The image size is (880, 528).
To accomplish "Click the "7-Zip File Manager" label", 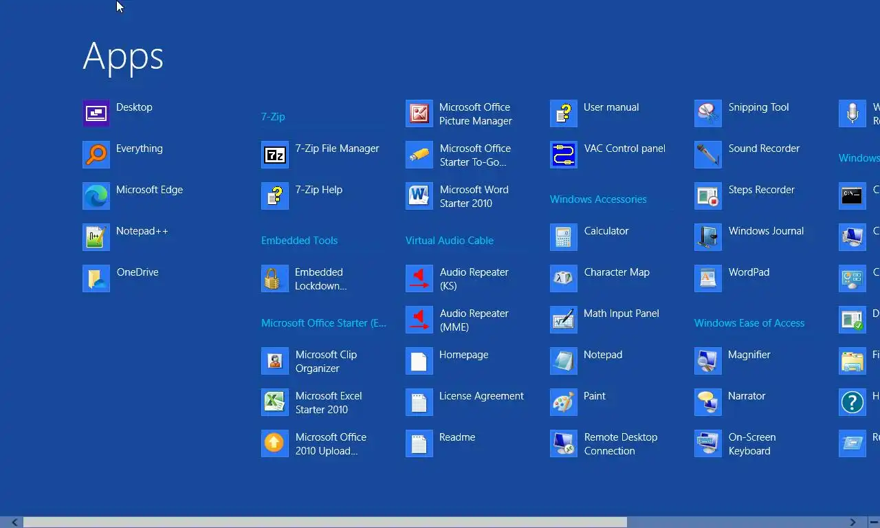I will point(337,148).
